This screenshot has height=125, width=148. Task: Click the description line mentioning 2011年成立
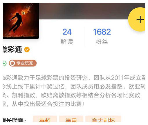tap(74, 78)
